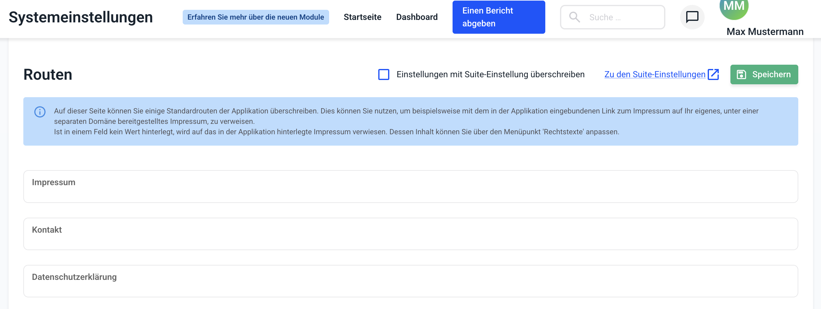Click the floppy disk icon in Speichern
The width and height of the screenshot is (821, 309).
[741, 74]
